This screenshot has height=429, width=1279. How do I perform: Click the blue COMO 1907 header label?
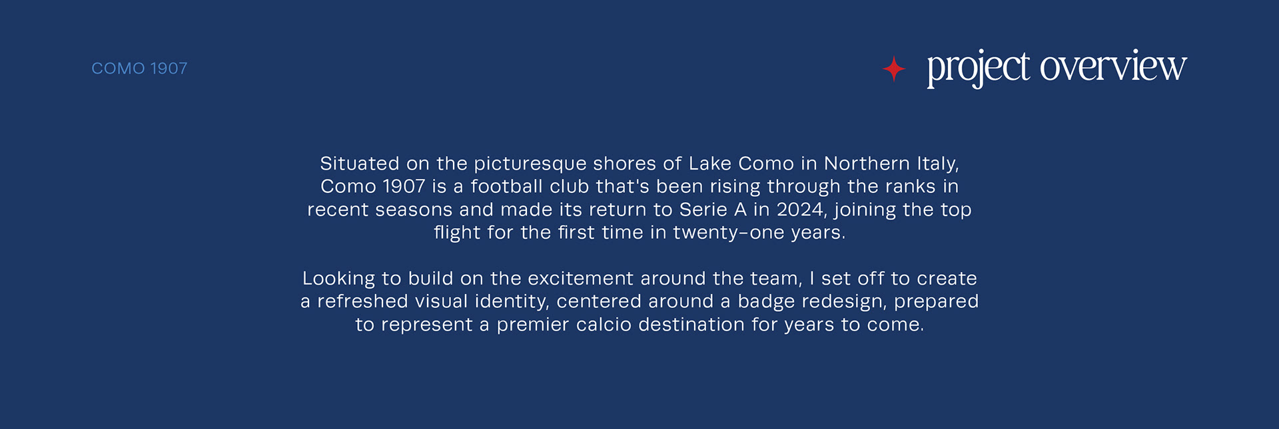point(139,69)
